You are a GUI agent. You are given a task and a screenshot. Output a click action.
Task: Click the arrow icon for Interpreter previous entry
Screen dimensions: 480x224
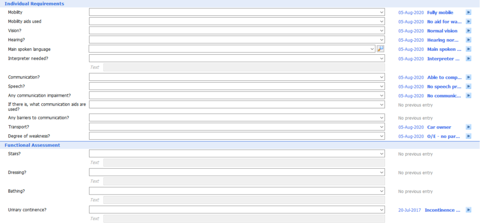[x=468, y=58]
